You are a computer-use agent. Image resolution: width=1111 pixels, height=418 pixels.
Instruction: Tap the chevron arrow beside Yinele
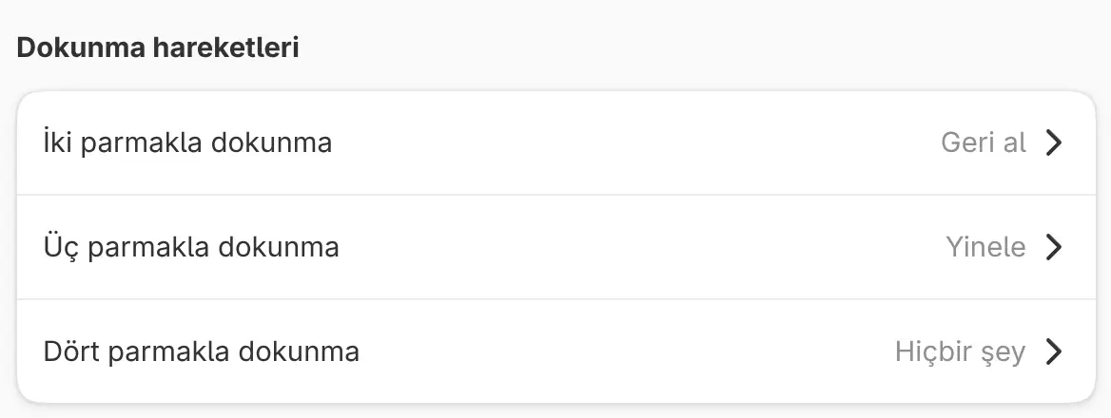1054,247
